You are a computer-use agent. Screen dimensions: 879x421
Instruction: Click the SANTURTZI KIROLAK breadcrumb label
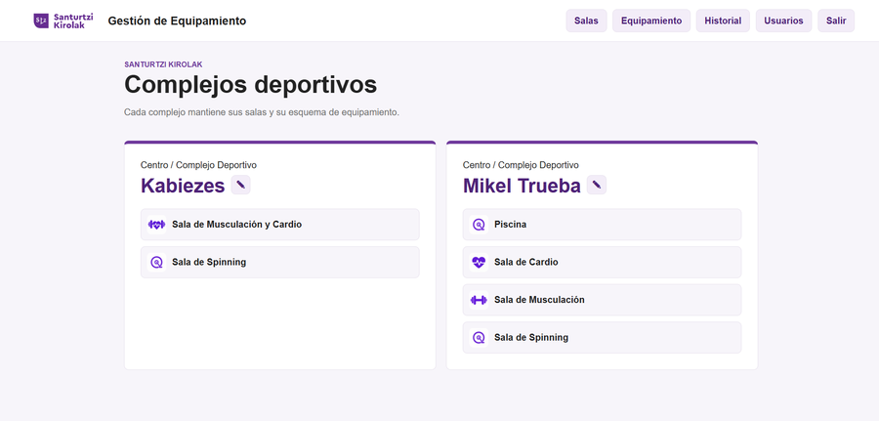163,64
